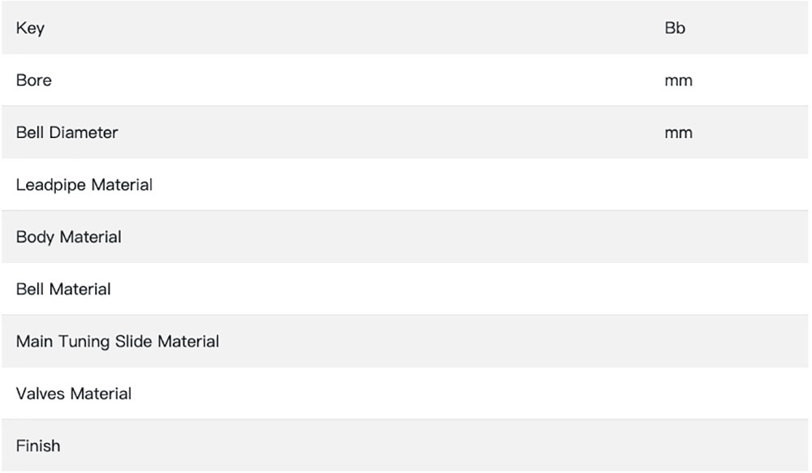The image size is (812, 473).
Task: Select the mm unit in Bore row
Action: (x=678, y=80)
